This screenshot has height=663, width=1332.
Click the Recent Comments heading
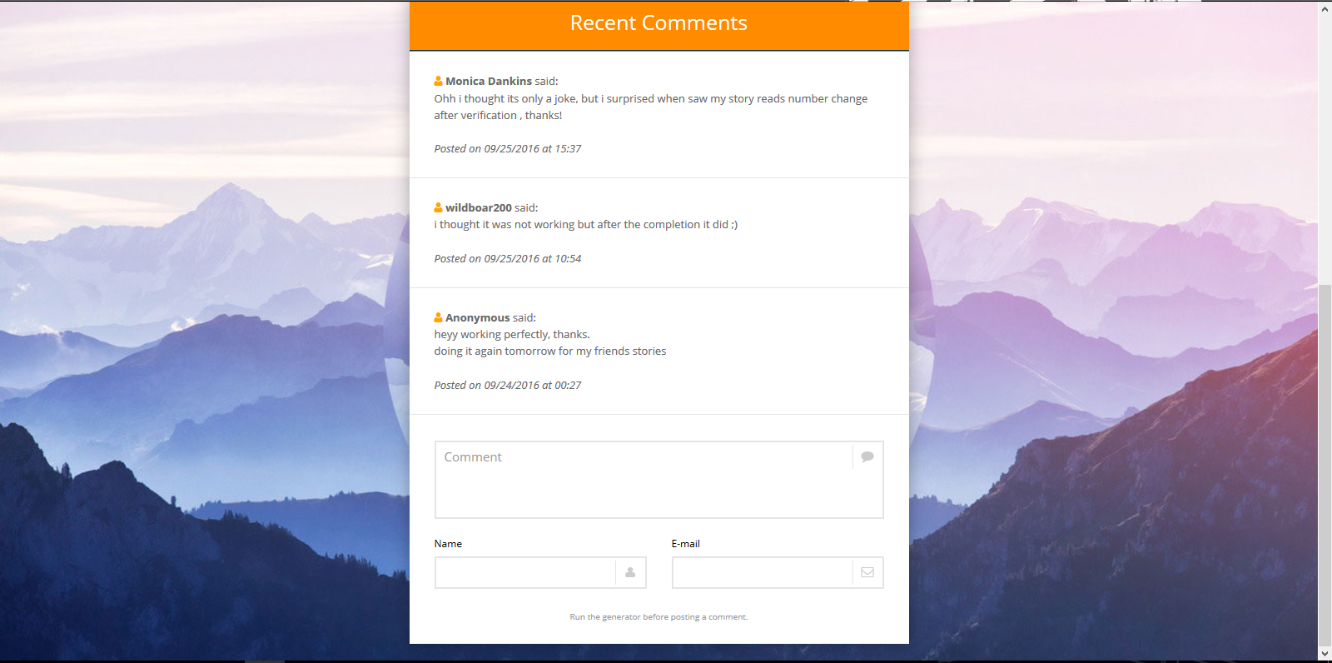point(659,23)
